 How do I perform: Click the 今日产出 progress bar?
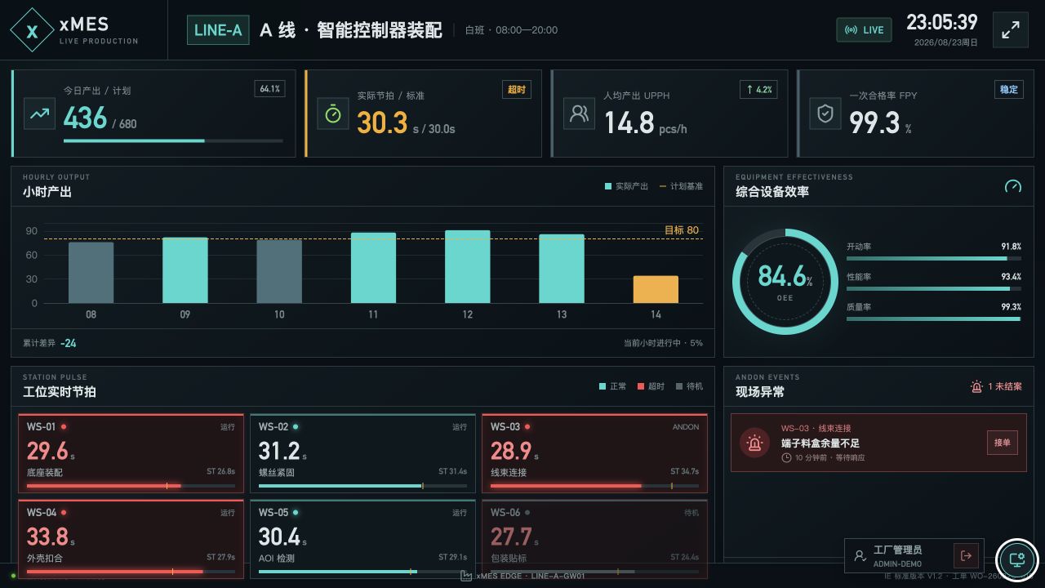pyautogui.click(x=173, y=140)
